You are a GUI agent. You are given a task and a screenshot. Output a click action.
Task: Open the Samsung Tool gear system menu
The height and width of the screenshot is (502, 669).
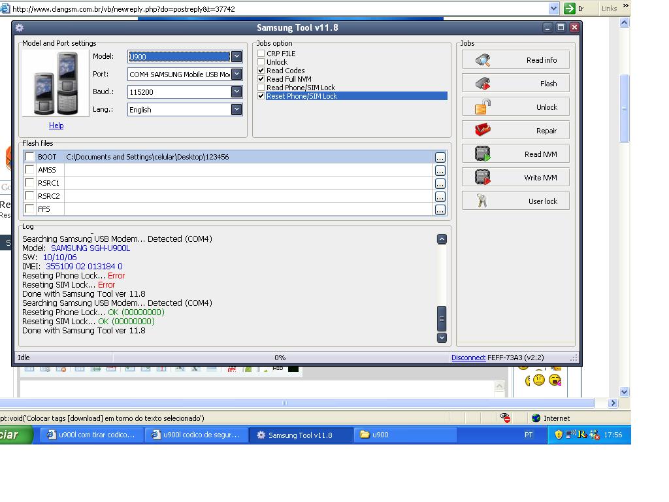pos(20,27)
